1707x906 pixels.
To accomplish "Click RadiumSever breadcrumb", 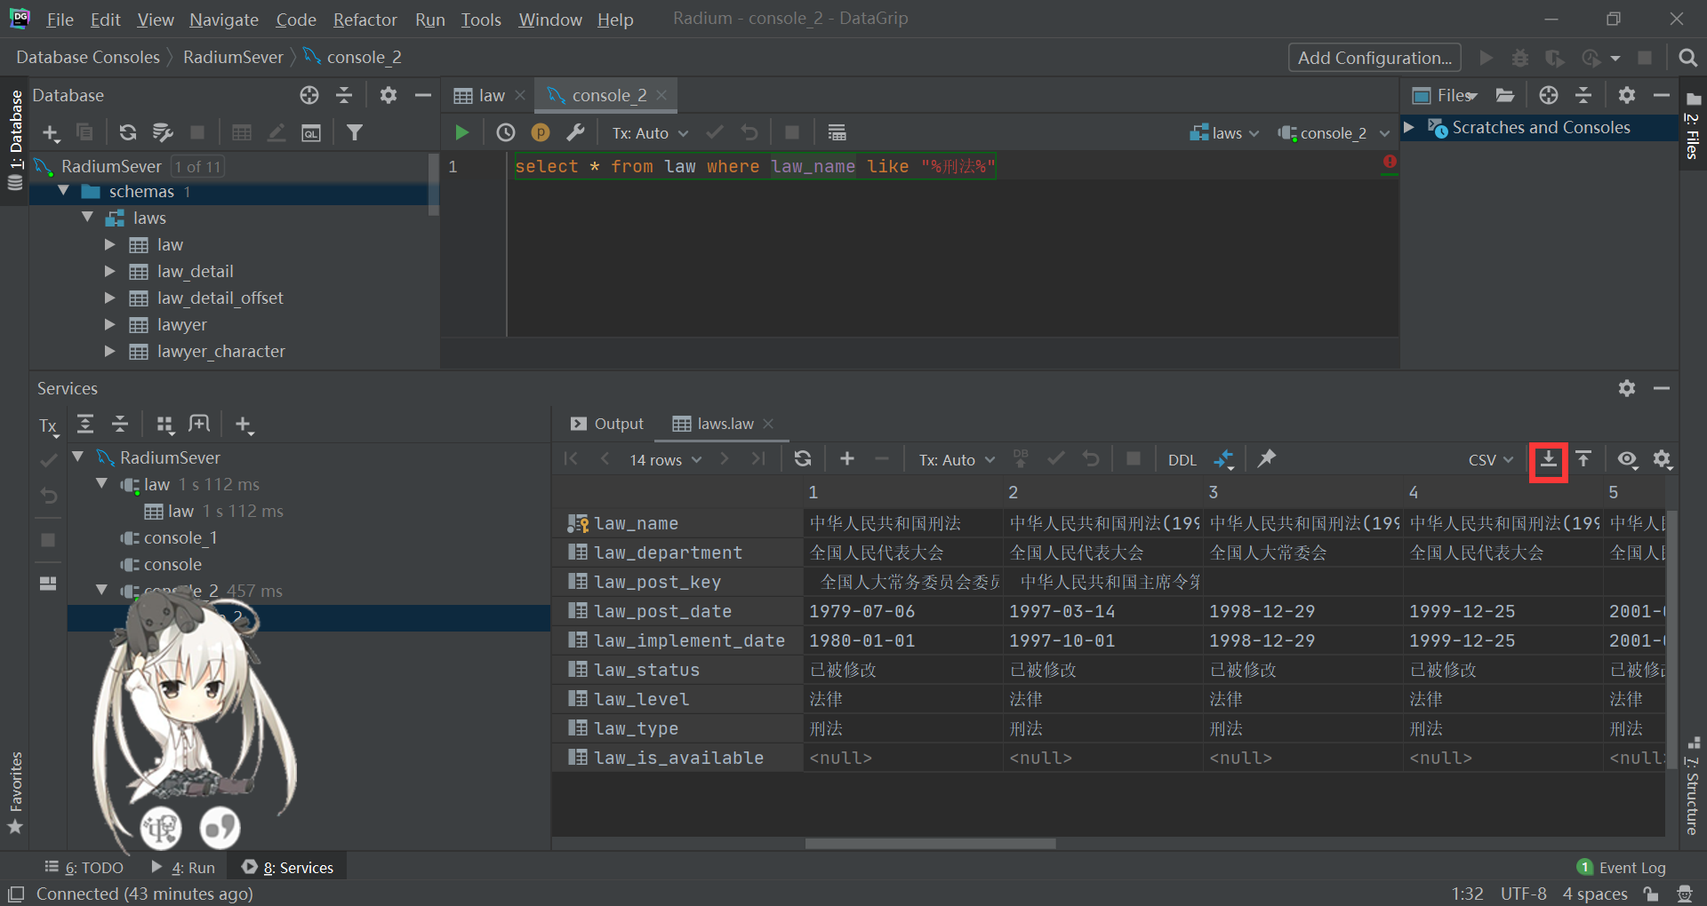I will [x=233, y=57].
